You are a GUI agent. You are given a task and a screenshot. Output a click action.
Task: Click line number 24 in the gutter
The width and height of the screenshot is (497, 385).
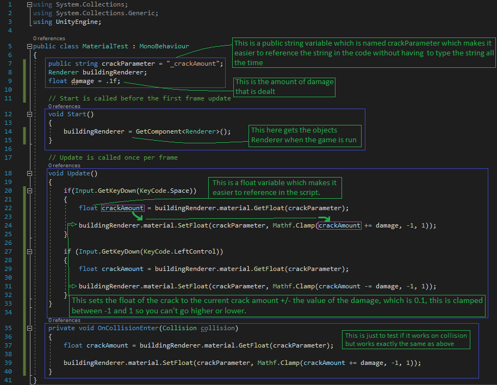click(x=8, y=225)
